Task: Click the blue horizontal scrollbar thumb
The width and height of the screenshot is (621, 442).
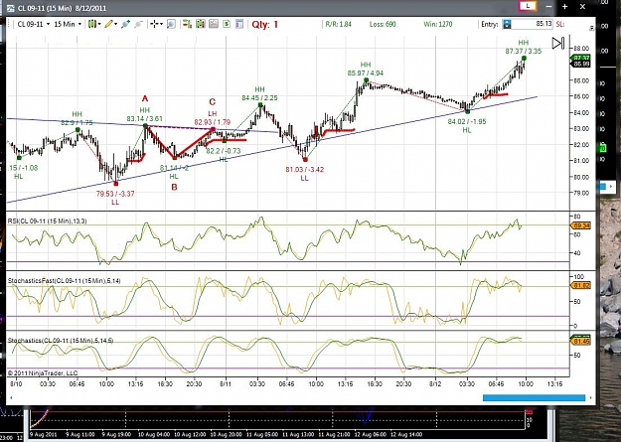Action: [534, 397]
